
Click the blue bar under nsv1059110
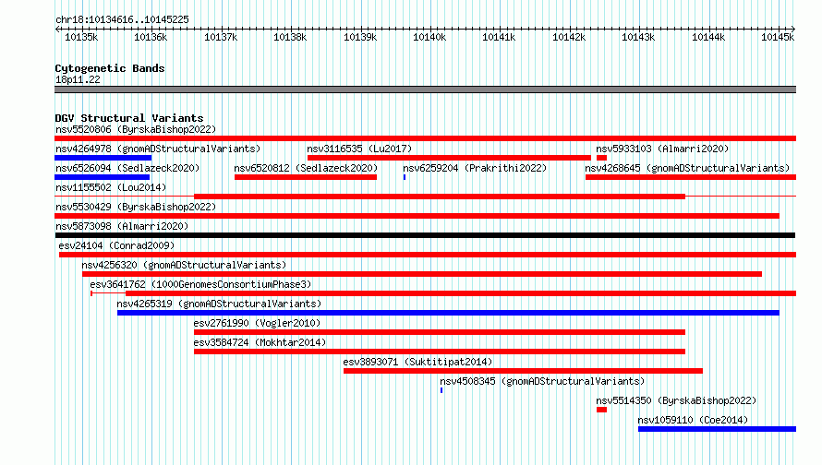coord(717,429)
